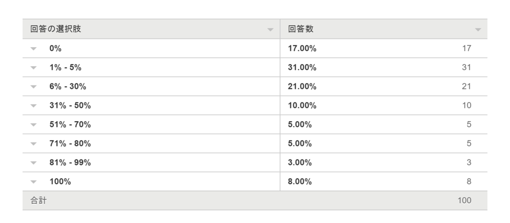Viewport: 510px width, 223px height.
Task: Click the count 21 in the table
Action: (x=466, y=86)
